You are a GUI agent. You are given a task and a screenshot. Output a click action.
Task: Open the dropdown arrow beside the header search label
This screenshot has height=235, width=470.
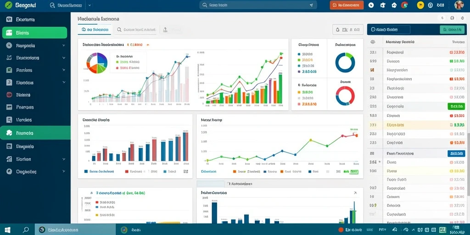(x=90, y=5)
